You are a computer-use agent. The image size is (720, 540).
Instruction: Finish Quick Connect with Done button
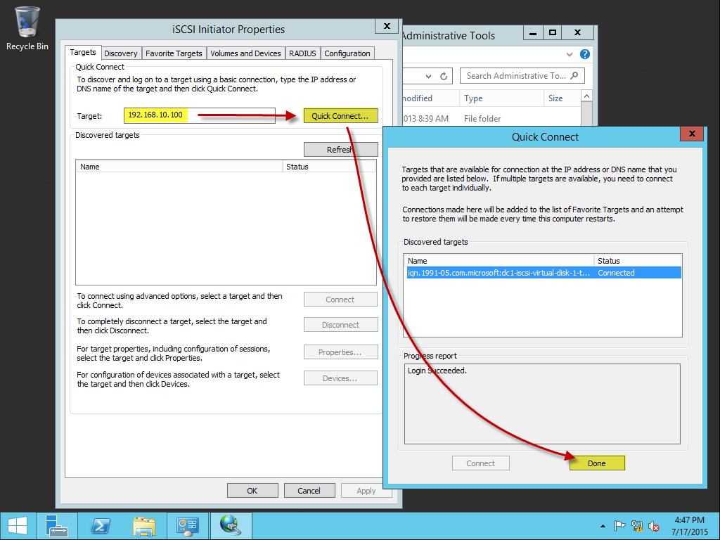(x=597, y=463)
